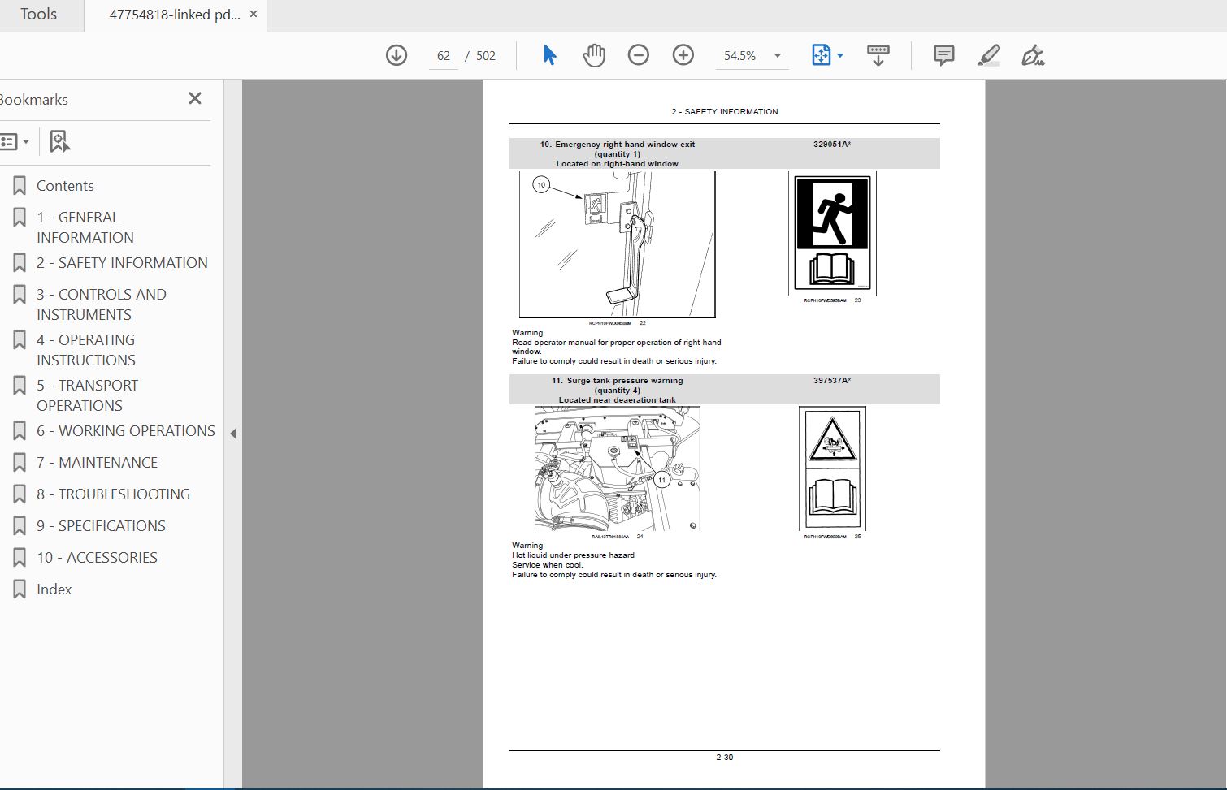Viewport: 1227px width, 790px height.
Task: Click the hot liquid warning decal image
Action: tap(832, 468)
